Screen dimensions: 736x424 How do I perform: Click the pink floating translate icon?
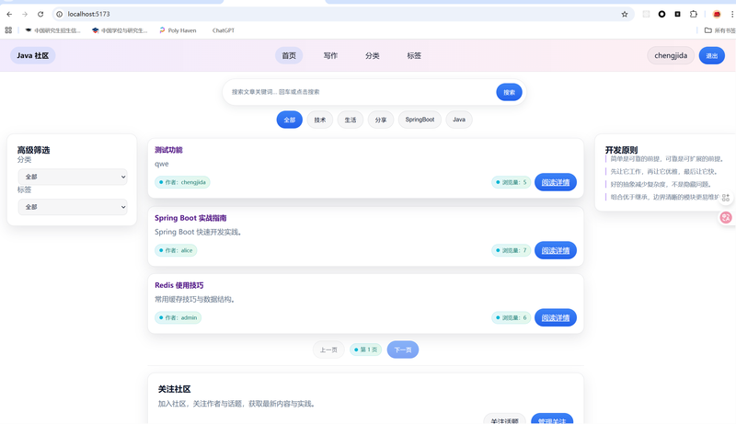(726, 217)
